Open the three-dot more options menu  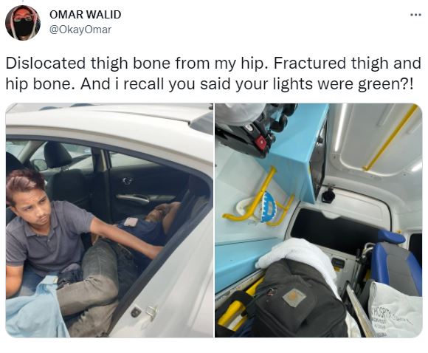pyautogui.click(x=416, y=16)
